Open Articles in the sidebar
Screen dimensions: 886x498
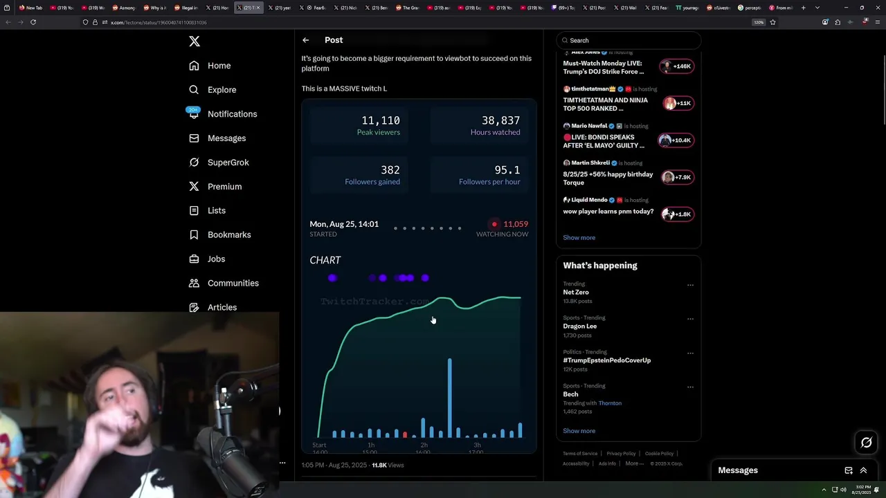tap(213, 307)
